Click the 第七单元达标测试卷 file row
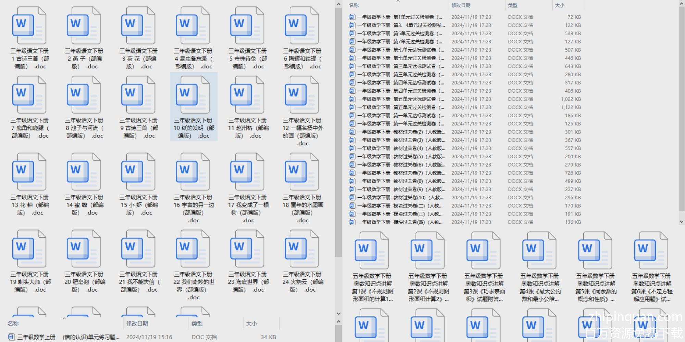Image resolution: width=685 pixels, height=342 pixels. coord(465,50)
